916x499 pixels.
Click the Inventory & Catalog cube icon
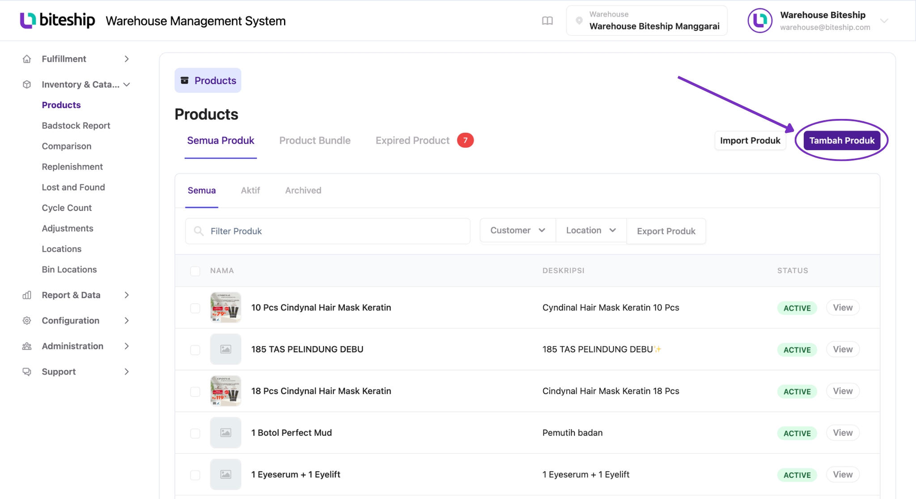[x=27, y=85]
